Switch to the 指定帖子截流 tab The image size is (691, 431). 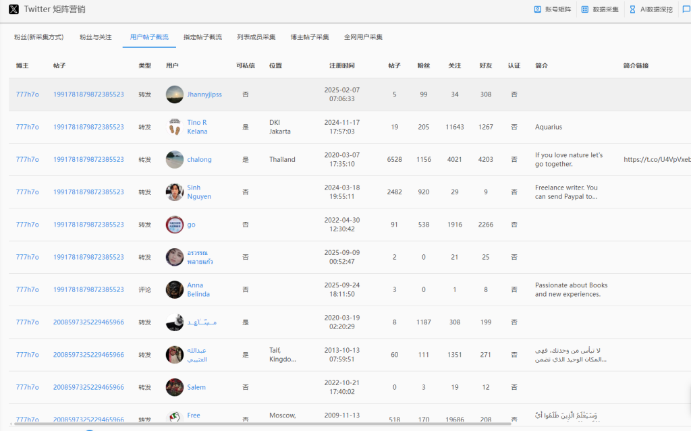202,37
